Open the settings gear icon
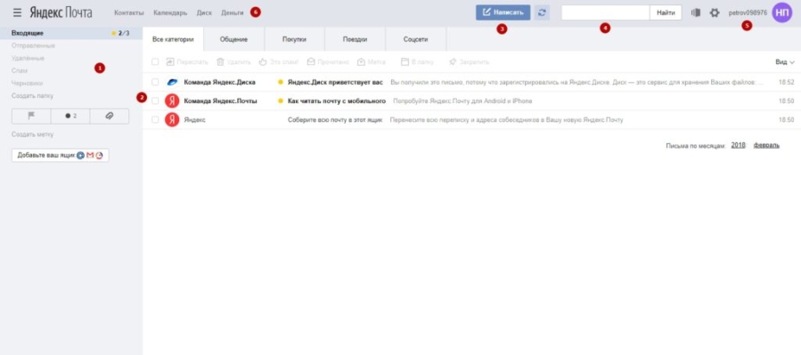This screenshot has width=801, height=355. [715, 12]
